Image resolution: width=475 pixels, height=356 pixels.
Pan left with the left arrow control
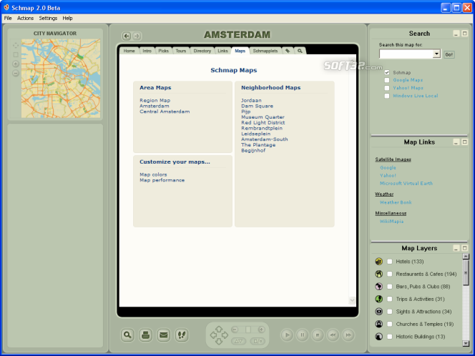click(213, 335)
